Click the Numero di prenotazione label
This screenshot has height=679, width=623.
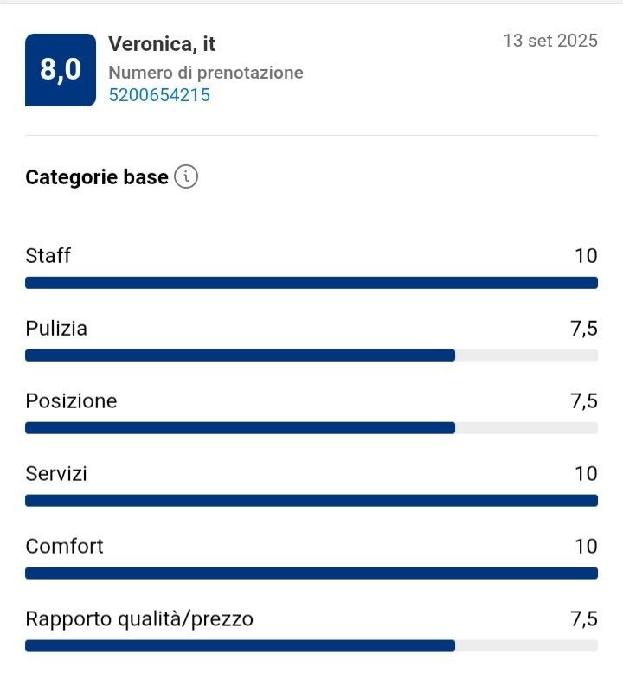pos(206,73)
